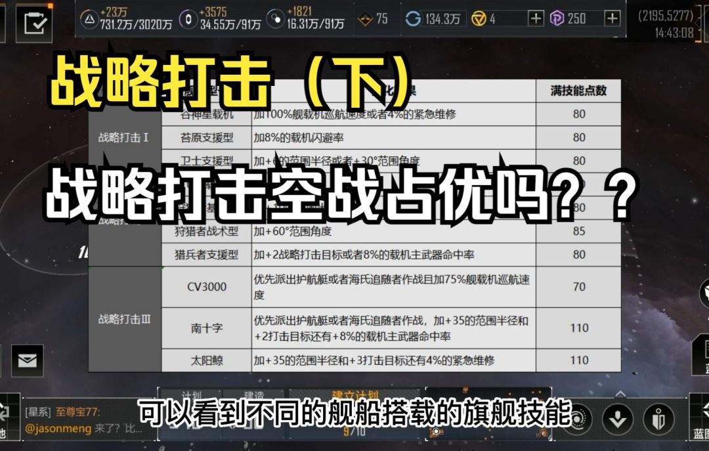Open the mail envelope icon

tap(28, 360)
